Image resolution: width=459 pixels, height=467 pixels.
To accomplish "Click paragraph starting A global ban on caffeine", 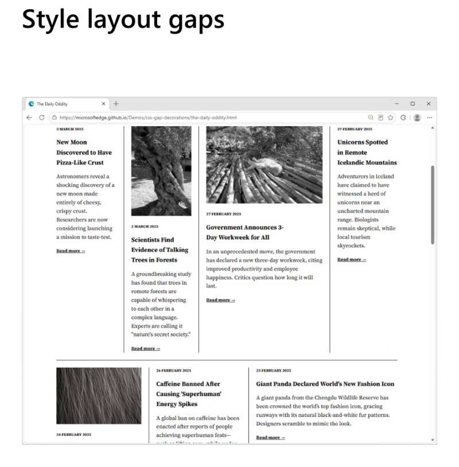I will (198, 429).
